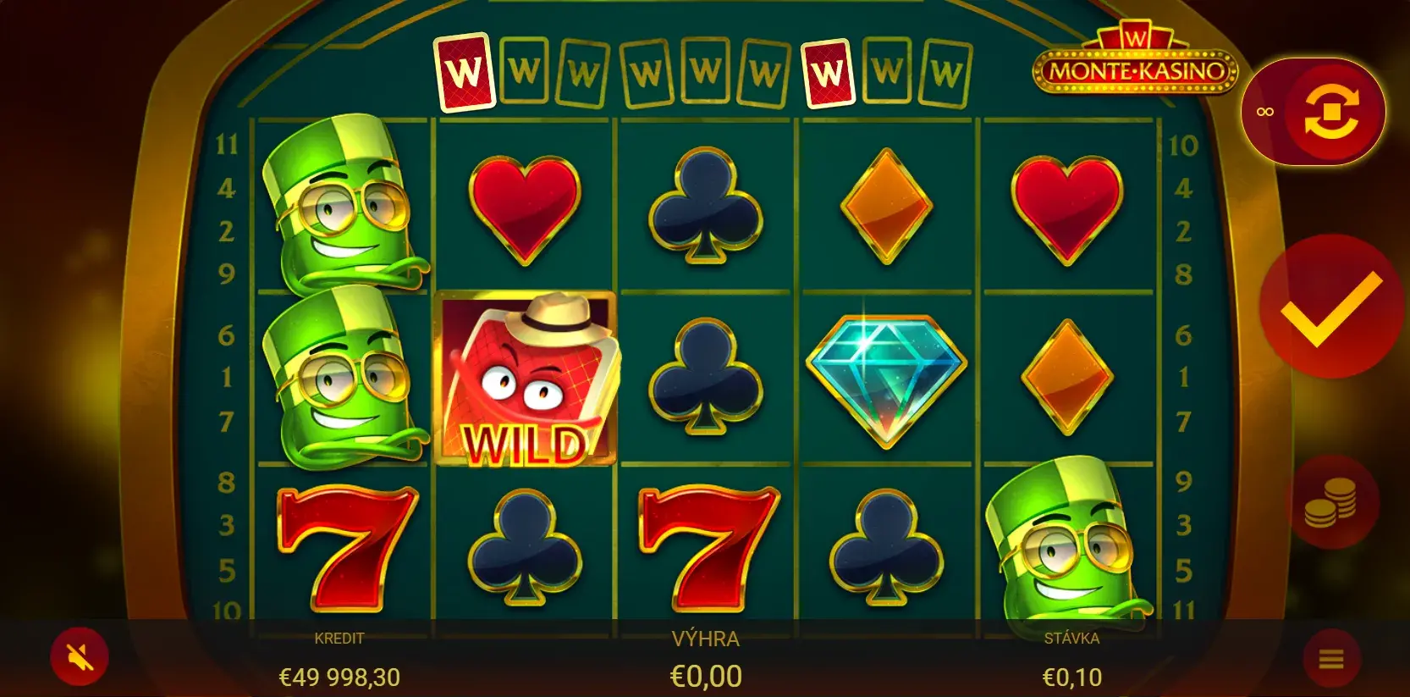Viewport: 1410px width, 697px height.
Task: Click the KREDIT balance display
Action: (x=339, y=662)
